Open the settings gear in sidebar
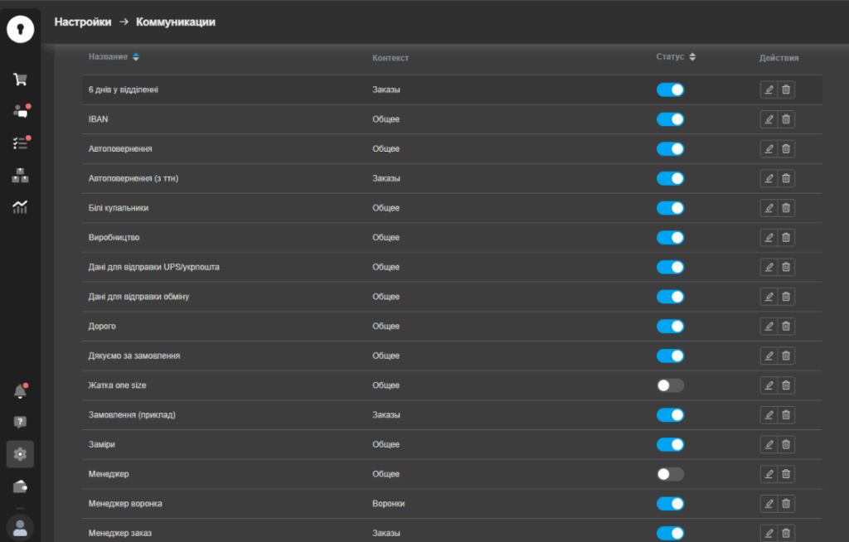 pos(20,454)
